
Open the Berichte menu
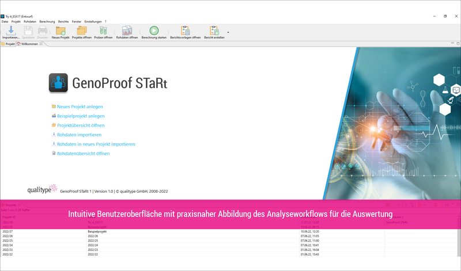coord(63,21)
